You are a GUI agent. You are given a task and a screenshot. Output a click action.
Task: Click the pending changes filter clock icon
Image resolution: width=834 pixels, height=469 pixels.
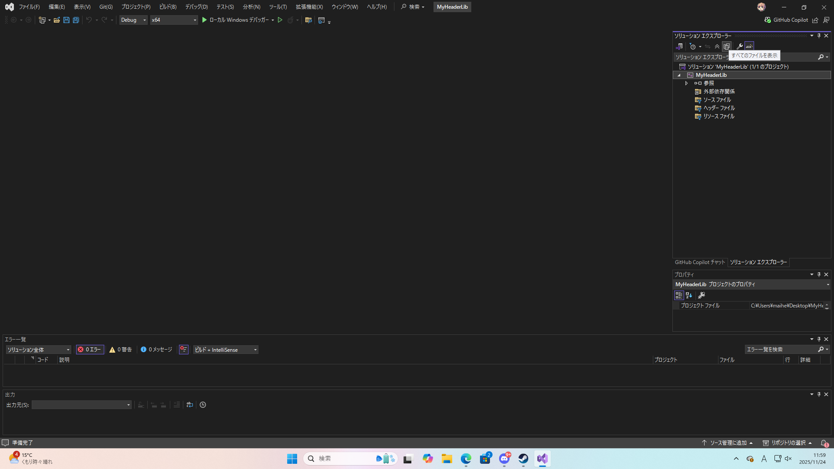[x=693, y=46]
